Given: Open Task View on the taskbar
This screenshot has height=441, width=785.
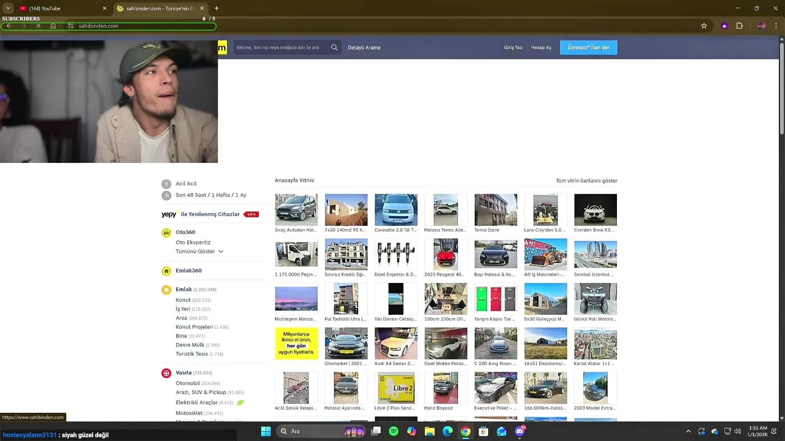Looking at the screenshot, I should 376,431.
